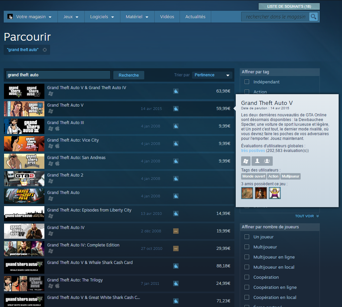The width and height of the screenshot is (342, 307).
Task: Click mixed review icon for GTA IV Complete Edition
Action: pos(176,248)
